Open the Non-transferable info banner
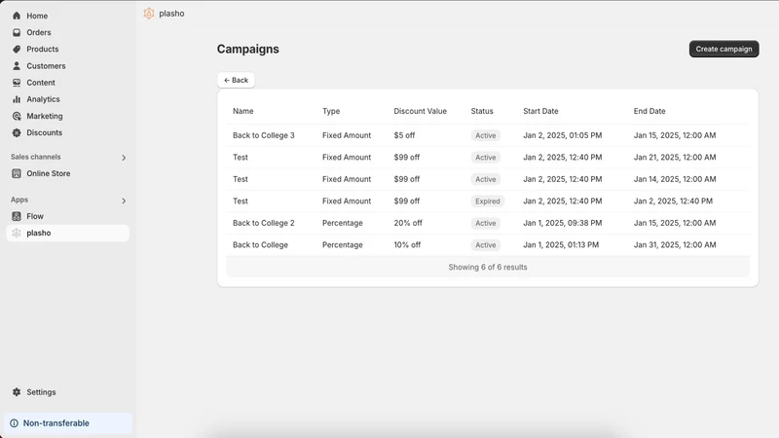The width and height of the screenshot is (779, 438). point(68,423)
